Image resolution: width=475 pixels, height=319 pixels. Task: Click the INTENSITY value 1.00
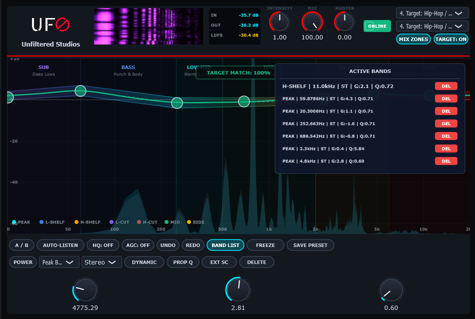(x=279, y=37)
